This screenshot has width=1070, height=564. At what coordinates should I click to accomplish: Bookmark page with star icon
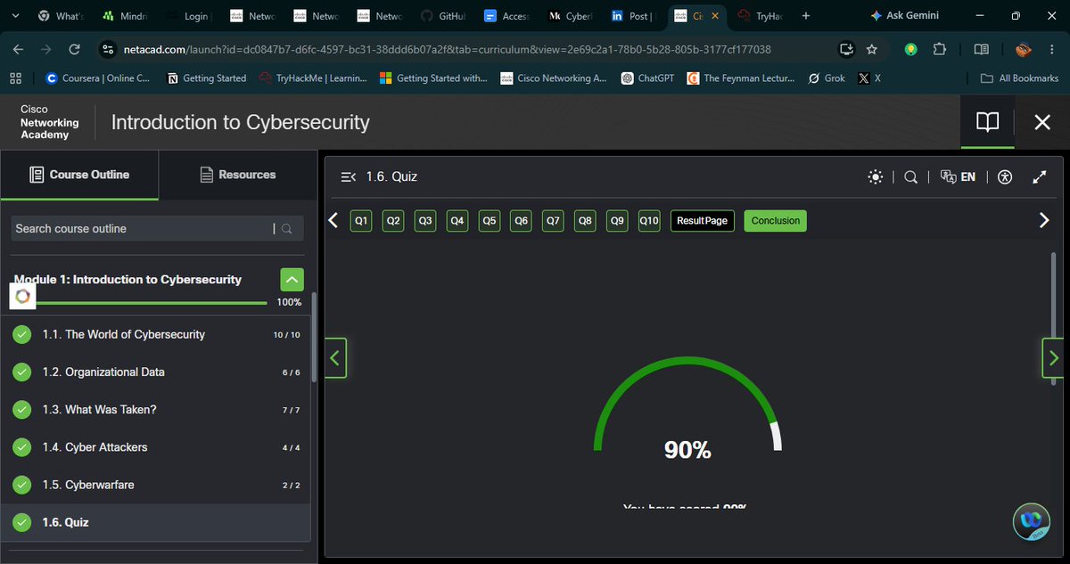[871, 50]
